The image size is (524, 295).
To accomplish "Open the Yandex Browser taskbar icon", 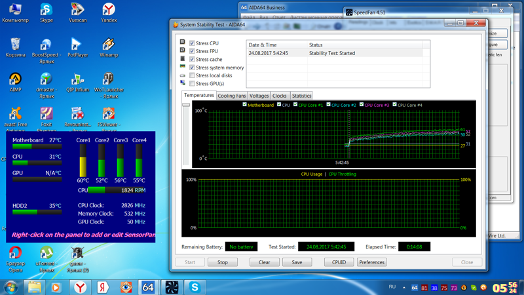I will click(80, 287).
